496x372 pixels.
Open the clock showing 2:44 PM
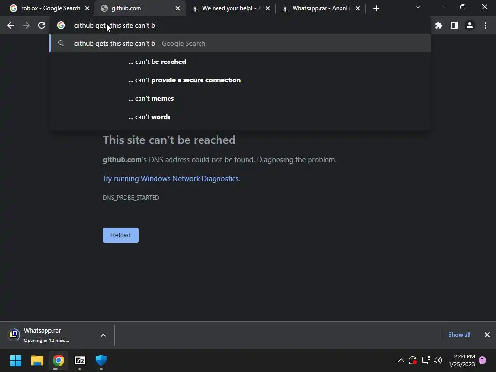(462, 360)
